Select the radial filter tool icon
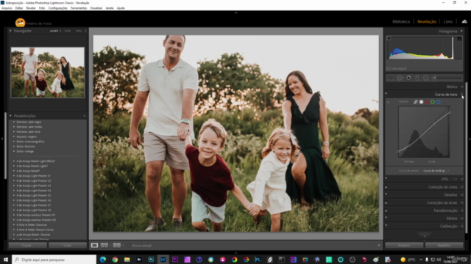Screen dimensions: 471x264 tap(426, 78)
